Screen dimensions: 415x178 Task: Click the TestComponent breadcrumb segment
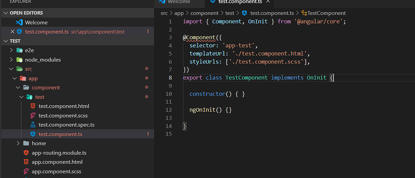327,13
